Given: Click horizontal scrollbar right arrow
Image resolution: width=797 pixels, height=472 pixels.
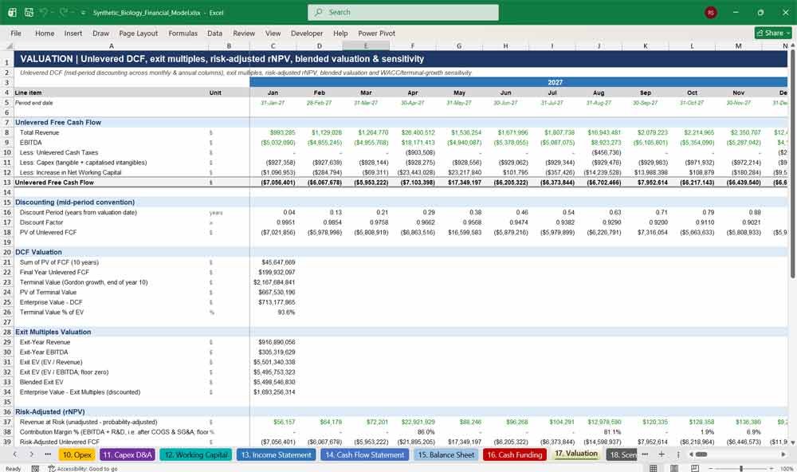Looking at the screenshot, I should pyautogui.click(x=783, y=454).
